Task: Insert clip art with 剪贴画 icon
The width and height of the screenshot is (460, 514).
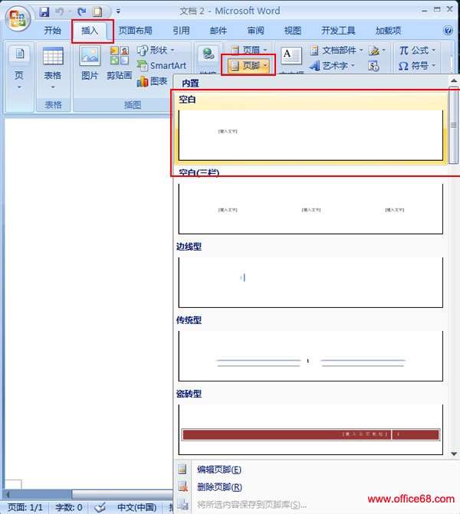Action: click(x=119, y=63)
